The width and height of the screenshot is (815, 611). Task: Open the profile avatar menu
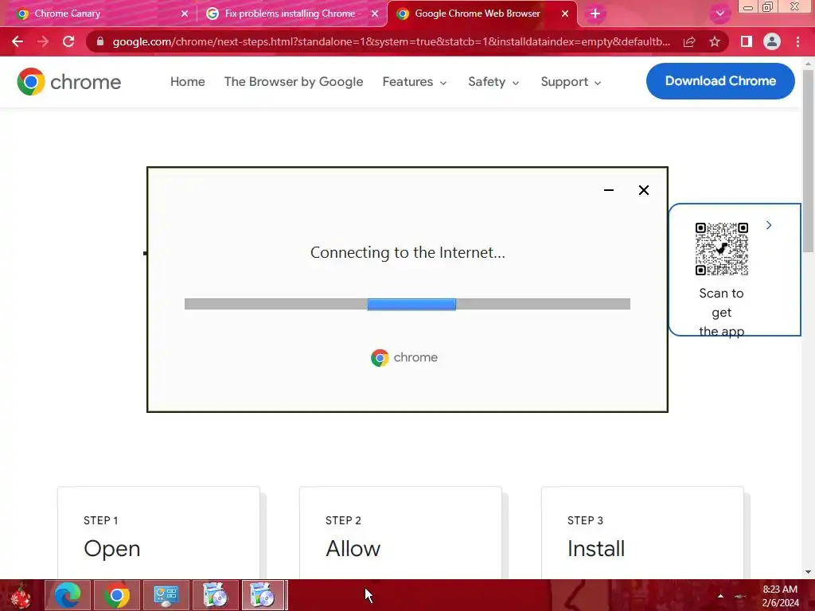[x=772, y=41]
